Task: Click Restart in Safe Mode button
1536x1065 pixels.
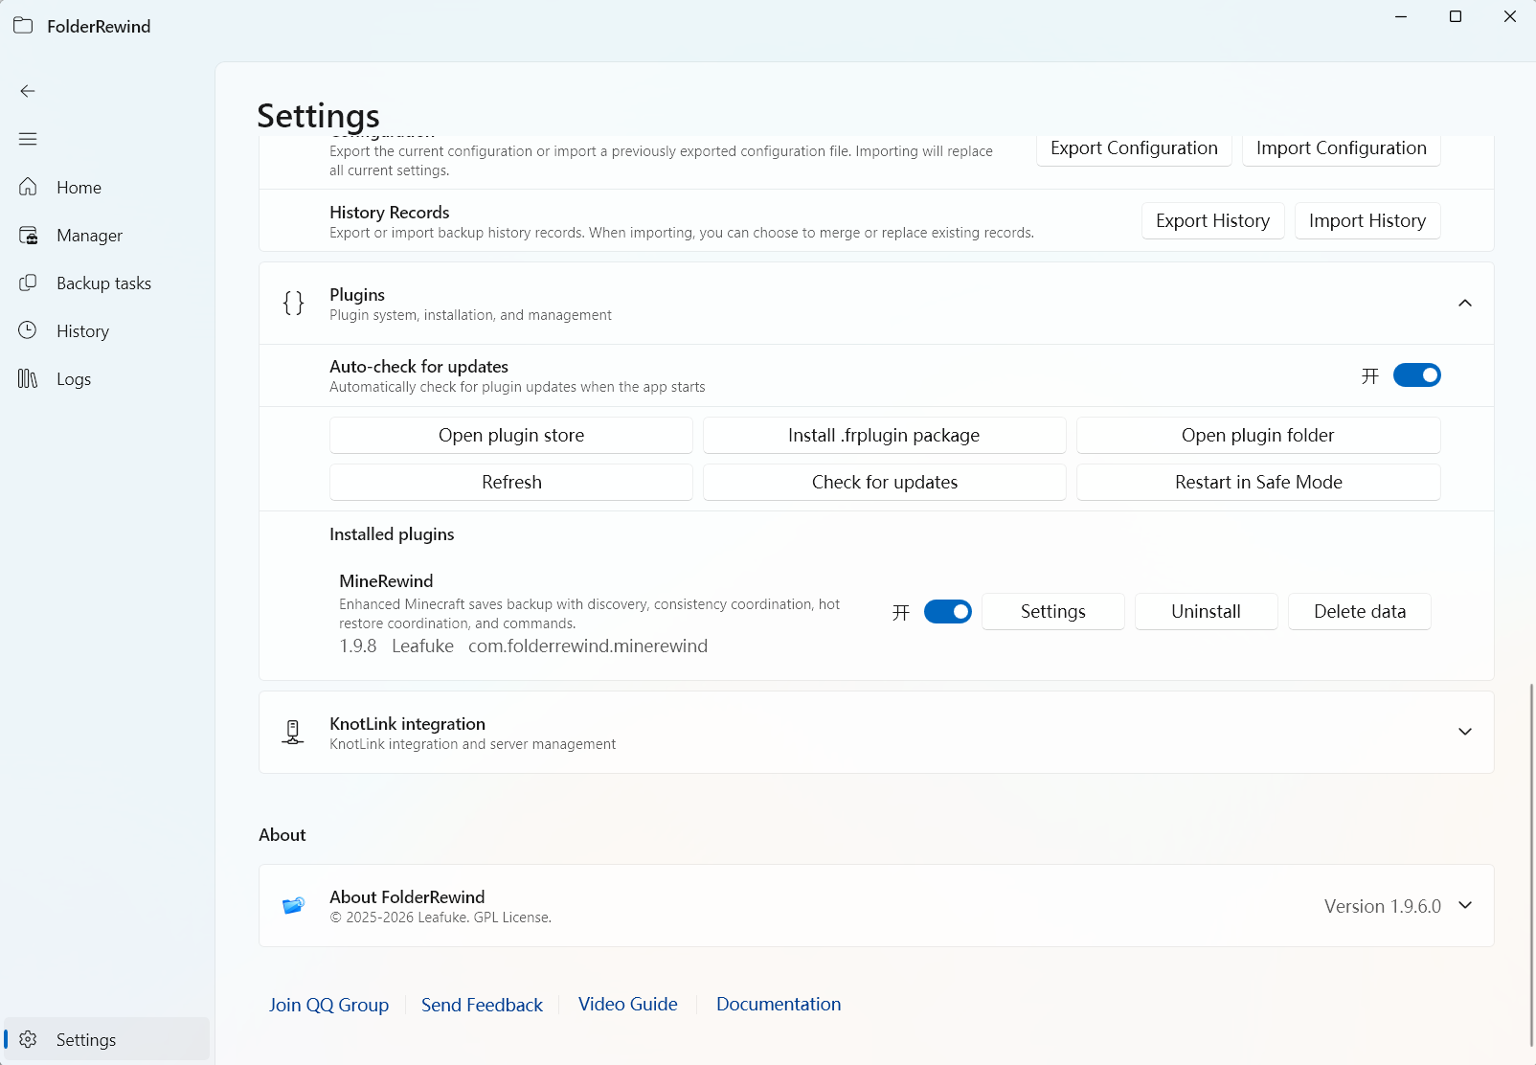Action: coord(1258,482)
